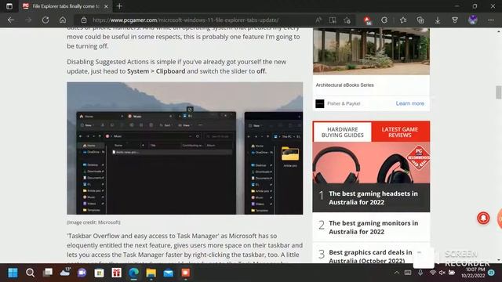This screenshot has width=502, height=282.
Task: Open Microsoft Store from the taskbar
Action: (100, 273)
